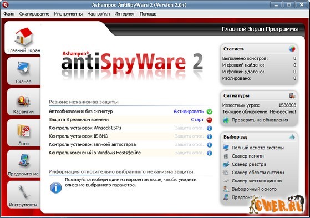The width and height of the screenshot is (310, 218).
Task: Launch Сканер области системы
Action: click(x=258, y=173)
